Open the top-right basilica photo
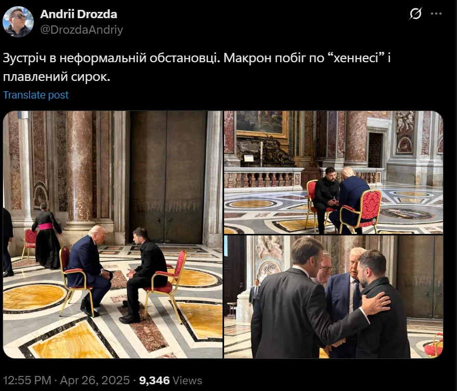Screen dimensions: 457x391 [x=334, y=173]
